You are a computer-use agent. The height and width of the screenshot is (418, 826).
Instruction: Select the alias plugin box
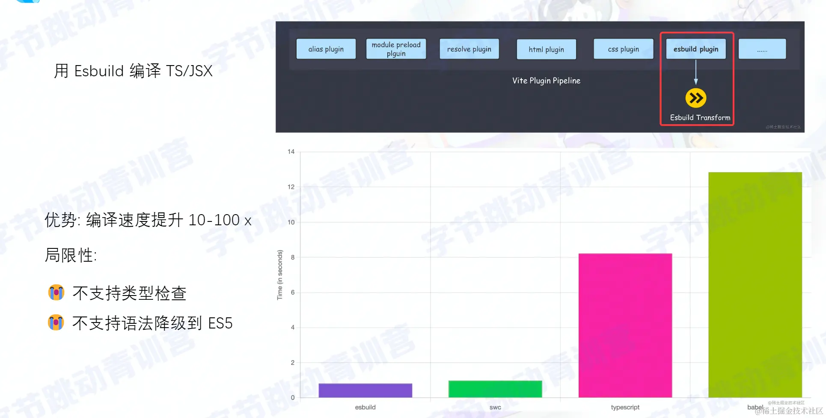point(326,49)
